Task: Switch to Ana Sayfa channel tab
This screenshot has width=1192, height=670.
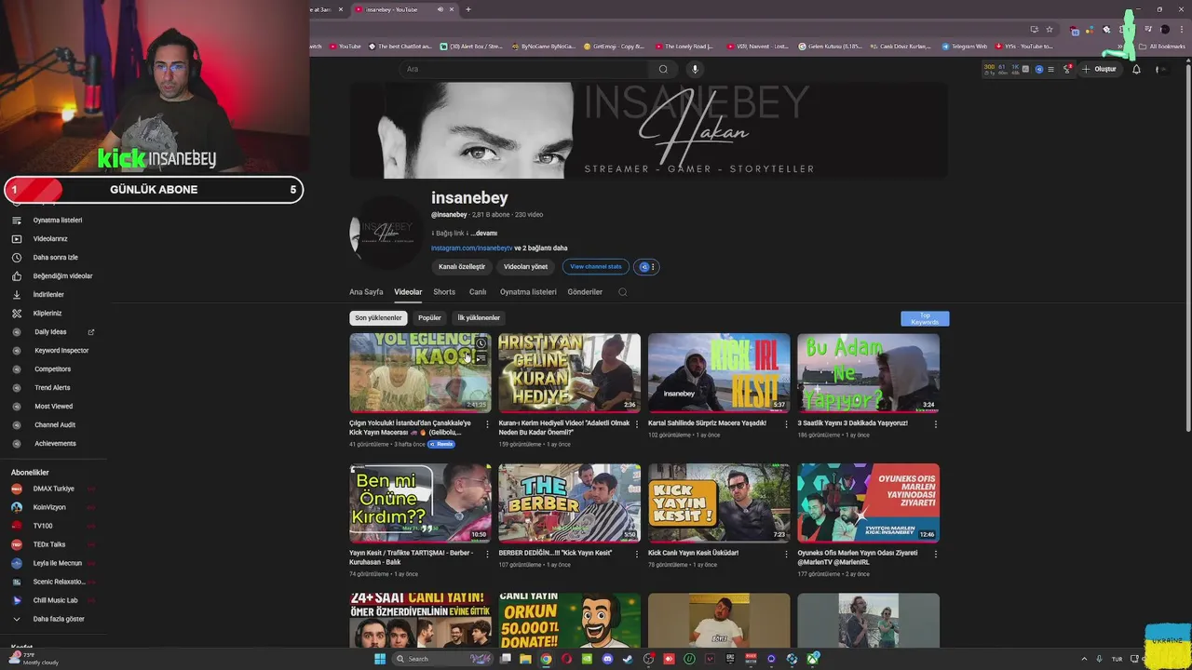Action: 366,292
